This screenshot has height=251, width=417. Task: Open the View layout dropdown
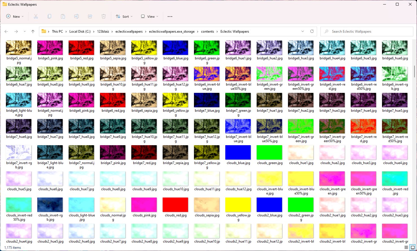coord(150,17)
